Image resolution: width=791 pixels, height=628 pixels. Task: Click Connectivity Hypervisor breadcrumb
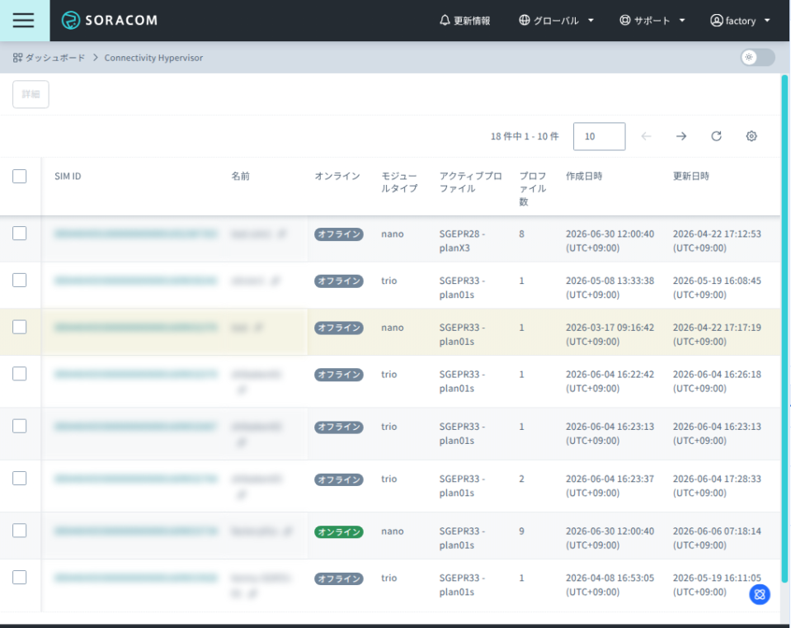(x=153, y=58)
